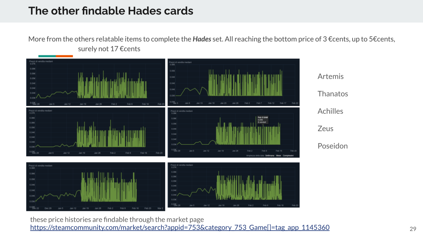423x238 pixels.
Task: Open the Steam community market search link
Action: [x=180, y=227]
